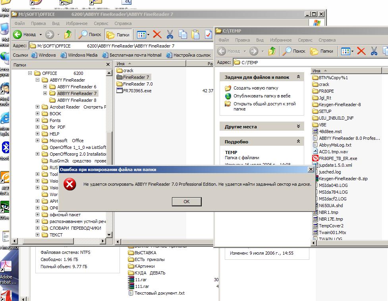The width and height of the screenshot is (388, 301).
Task: Go up one folder in M:\SOFT window
Action: coord(68,34)
